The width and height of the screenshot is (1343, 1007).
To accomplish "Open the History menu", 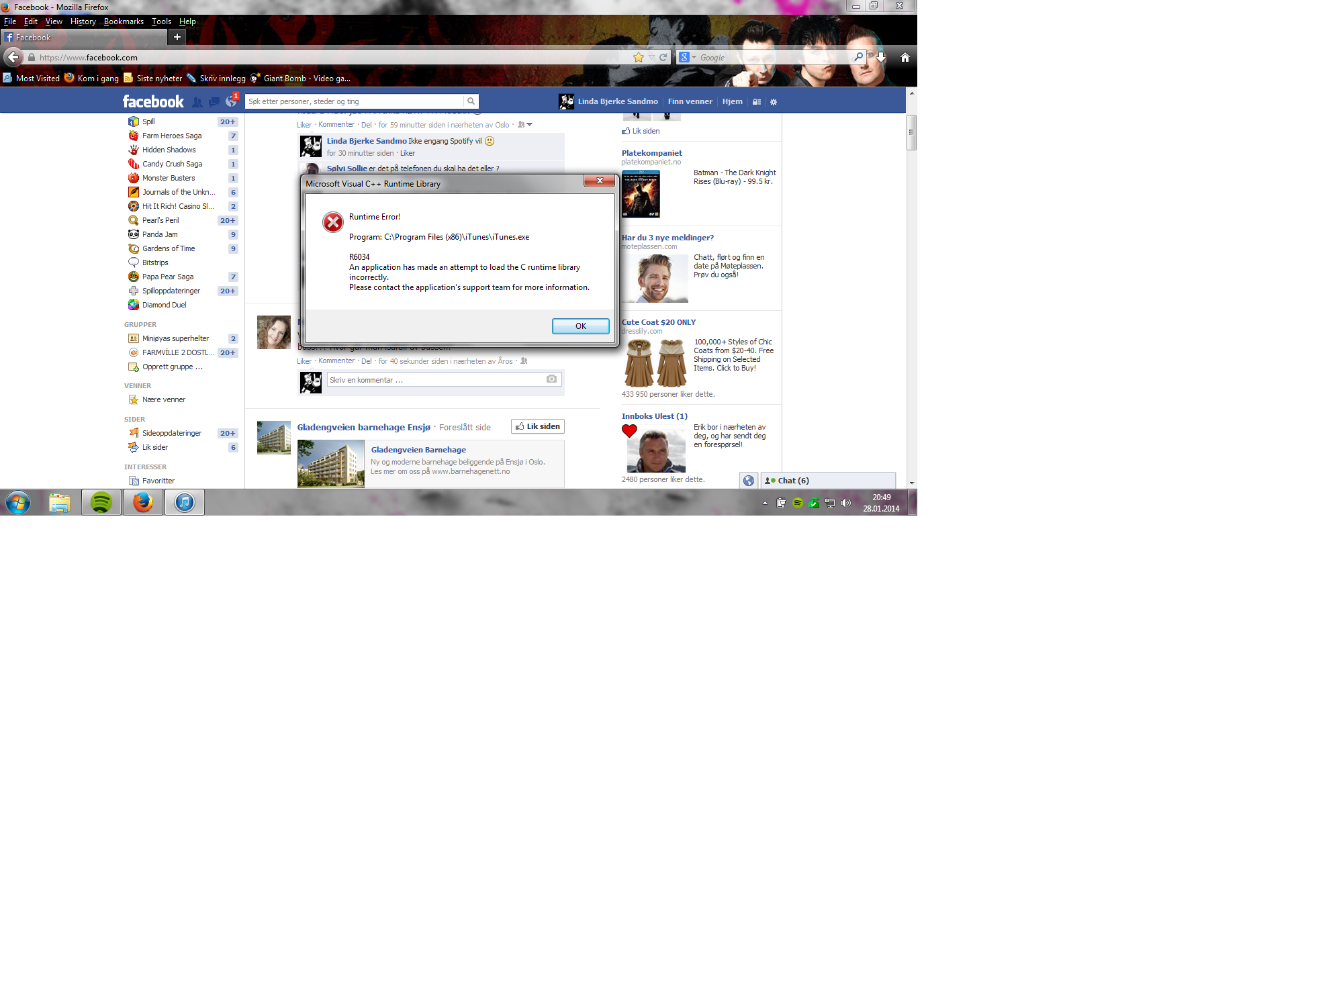I will point(83,21).
